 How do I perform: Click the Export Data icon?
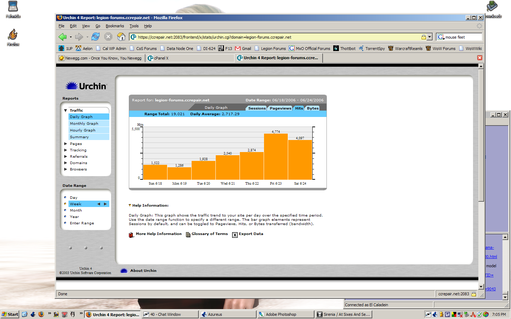pyautogui.click(x=235, y=235)
